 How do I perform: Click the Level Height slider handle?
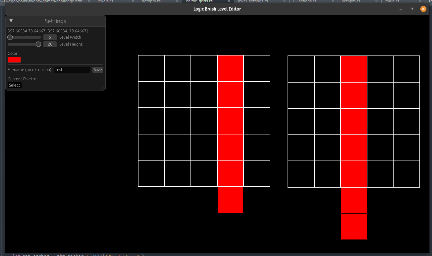[38, 44]
